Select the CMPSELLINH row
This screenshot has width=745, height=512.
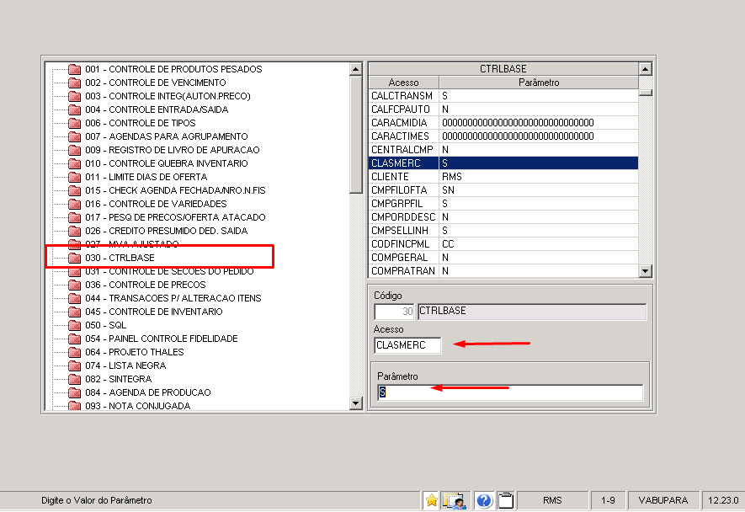tap(503, 231)
